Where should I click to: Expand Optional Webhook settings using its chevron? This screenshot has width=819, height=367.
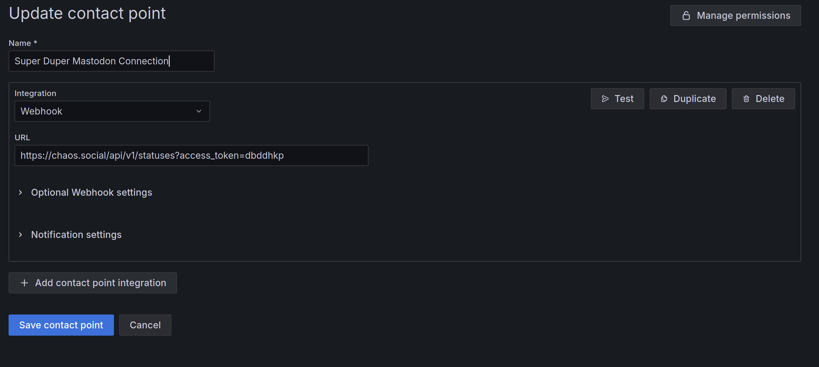[x=20, y=192]
